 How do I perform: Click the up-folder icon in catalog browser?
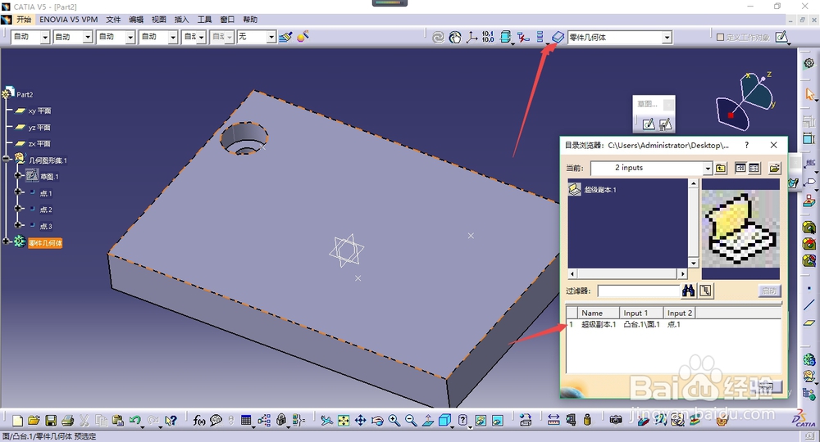(721, 168)
